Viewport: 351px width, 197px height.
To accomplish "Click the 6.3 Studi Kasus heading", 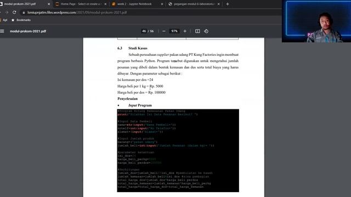I will pos(132,48).
